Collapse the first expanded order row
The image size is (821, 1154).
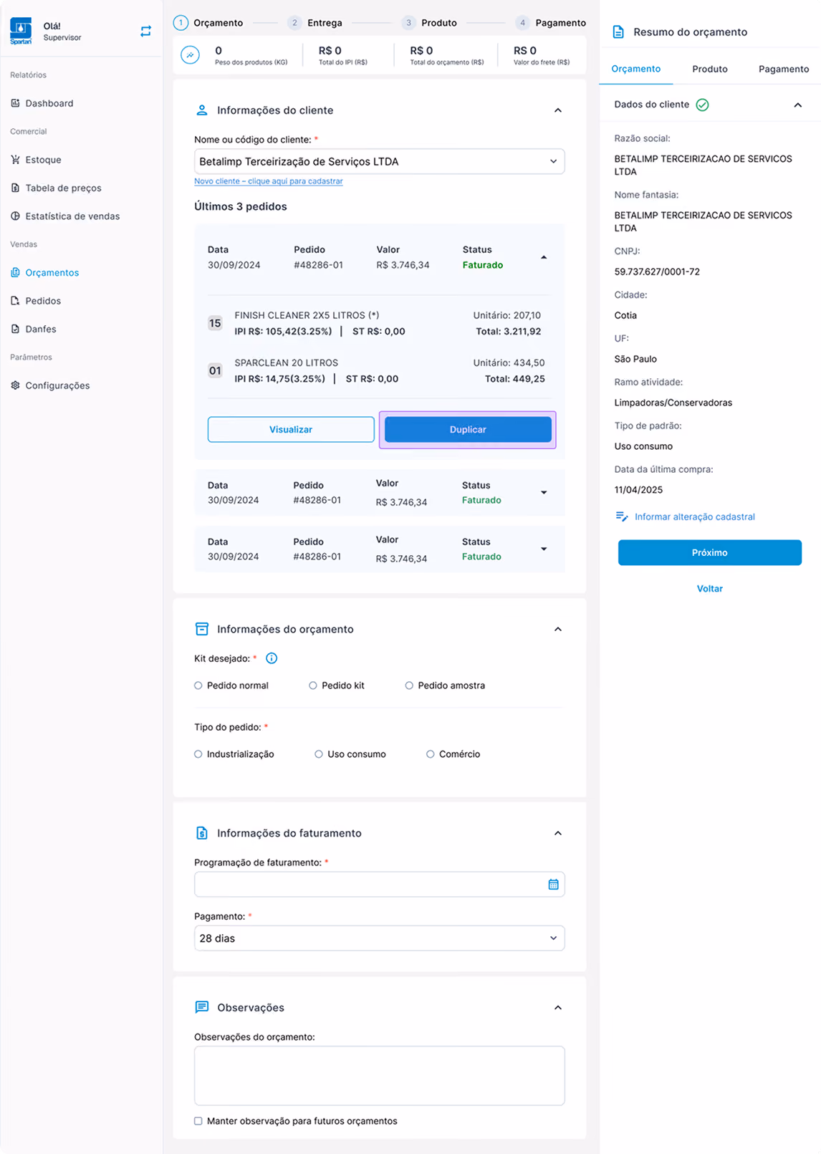[544, 257]
